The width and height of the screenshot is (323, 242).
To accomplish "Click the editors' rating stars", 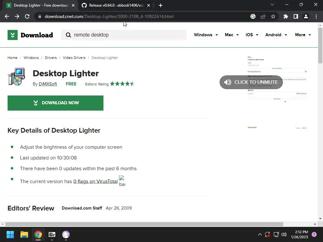I will click(122, 84).
